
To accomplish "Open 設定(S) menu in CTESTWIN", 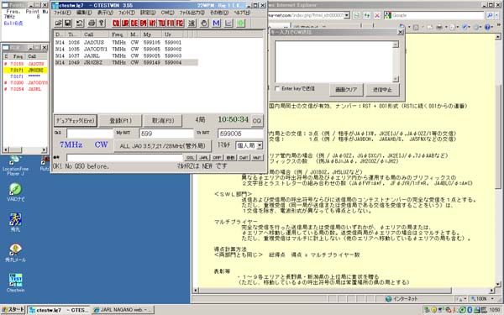I will click(148, 13).
